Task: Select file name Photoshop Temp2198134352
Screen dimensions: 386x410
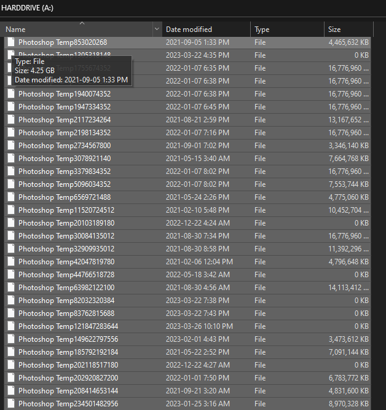Action: click(x=65, y=133)
